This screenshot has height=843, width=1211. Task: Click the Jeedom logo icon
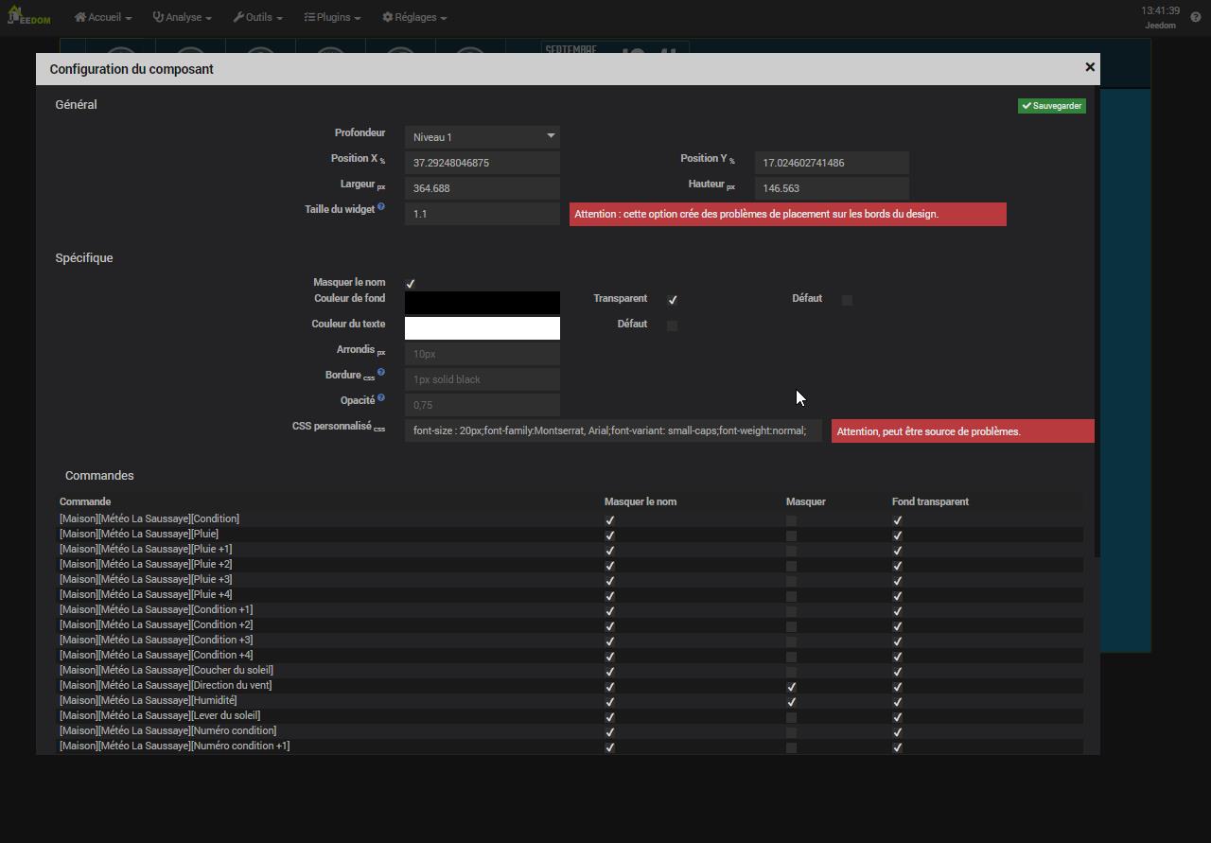coord(28,16)
